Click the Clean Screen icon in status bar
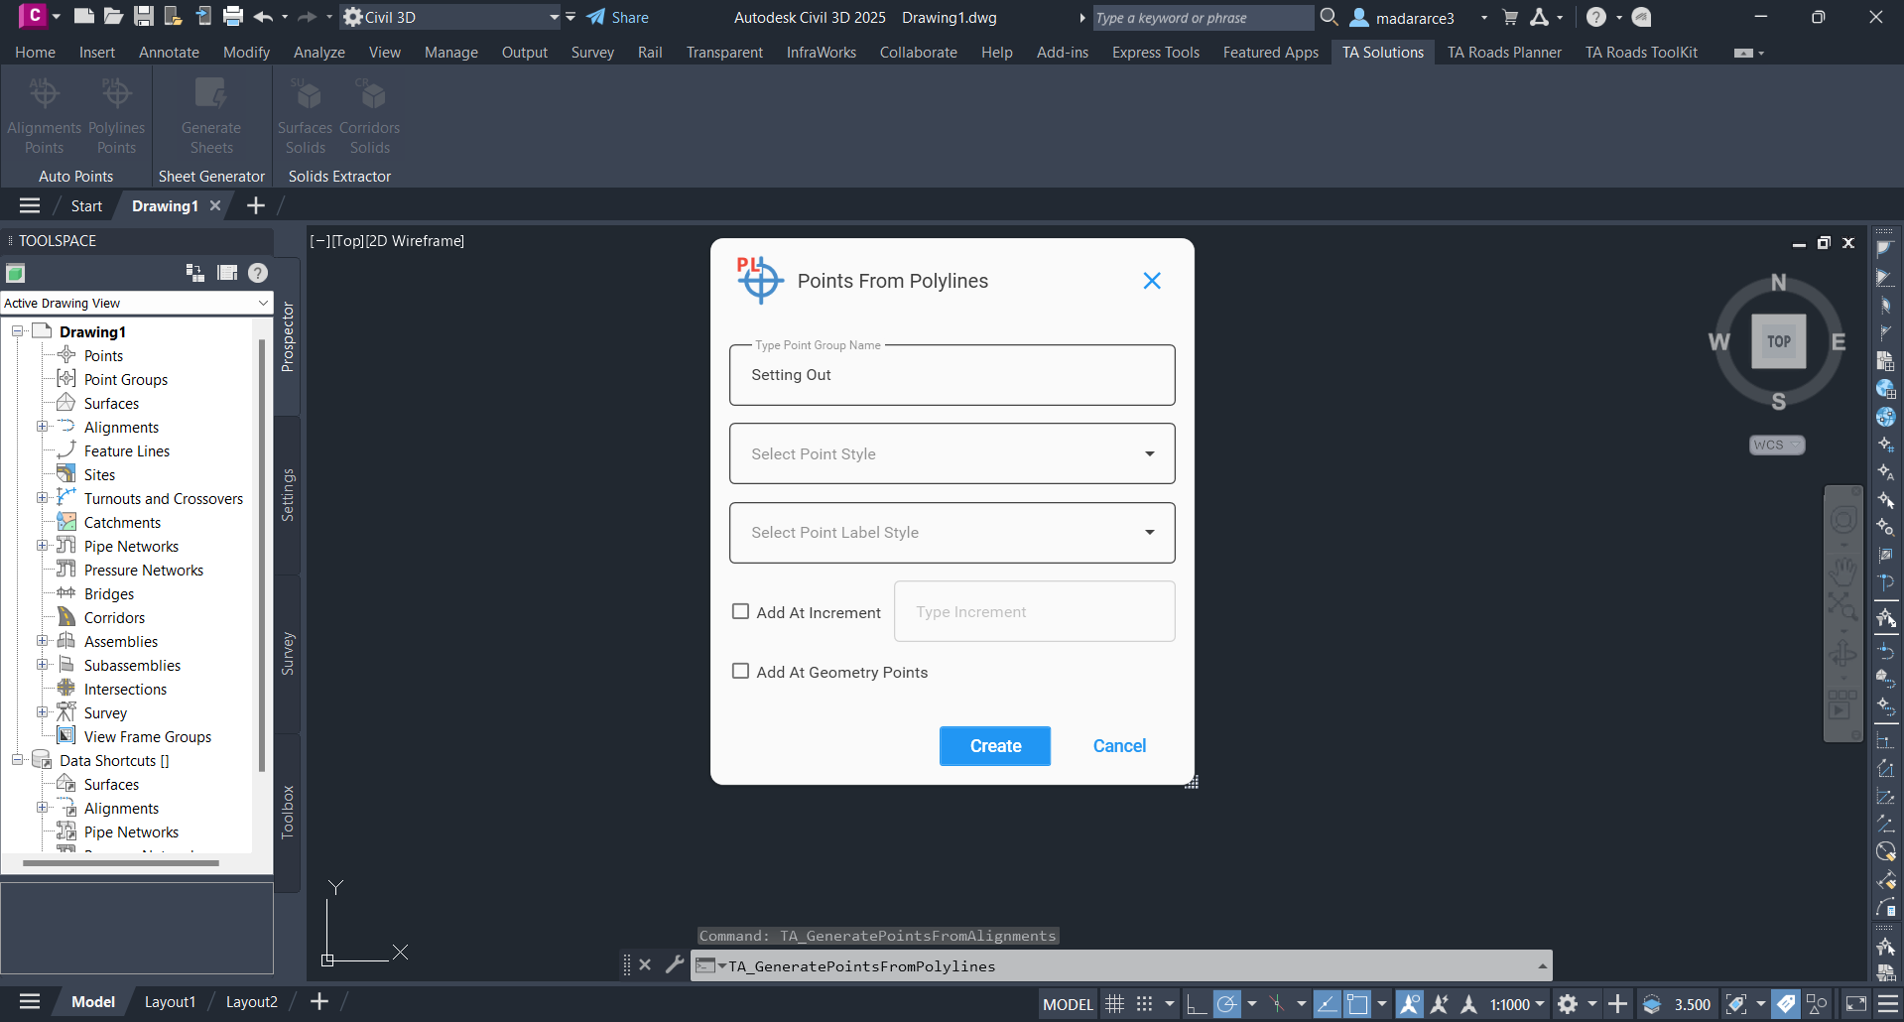1904x1022 pixels. (1855, 1004)
